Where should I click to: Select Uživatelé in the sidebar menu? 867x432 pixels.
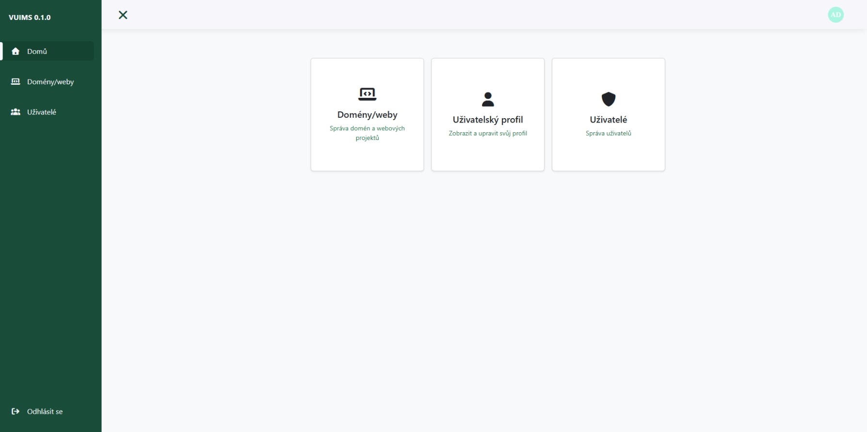pos(42,112)
